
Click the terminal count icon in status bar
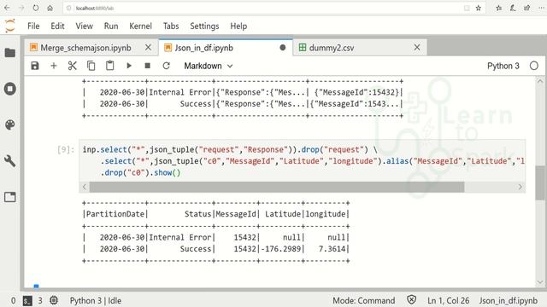27,301
